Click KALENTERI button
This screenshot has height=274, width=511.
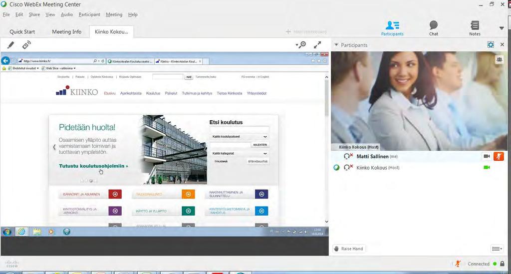[x=260, y=145]
